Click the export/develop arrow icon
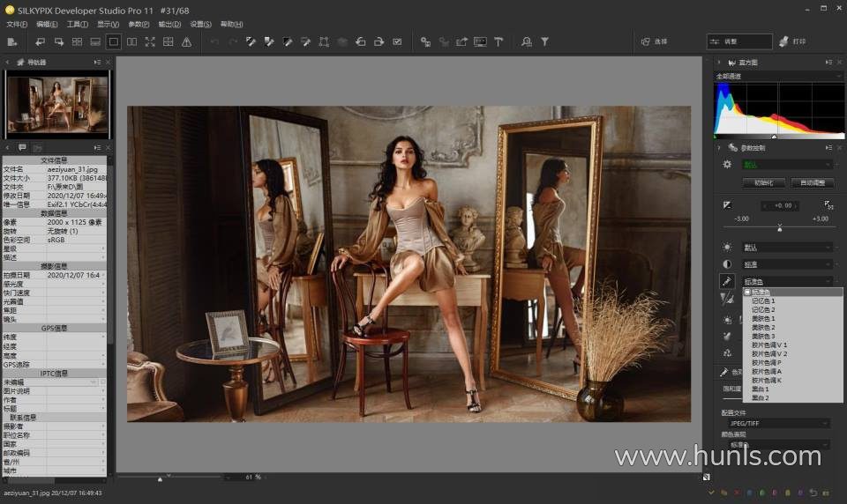This screenshot has height=504, width=847. point(461,41)
